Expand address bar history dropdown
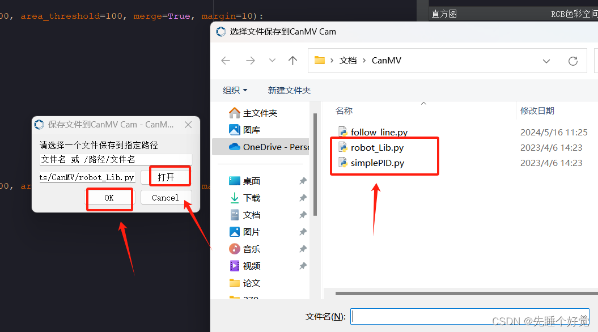 [x=546, y=61]
